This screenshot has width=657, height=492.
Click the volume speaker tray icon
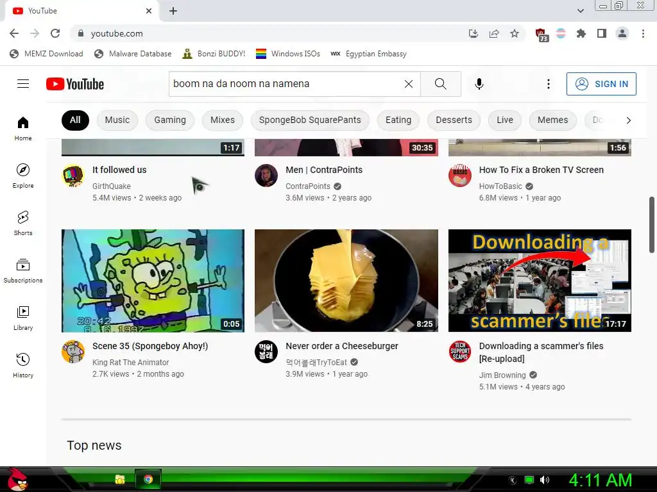coord(545,480)
